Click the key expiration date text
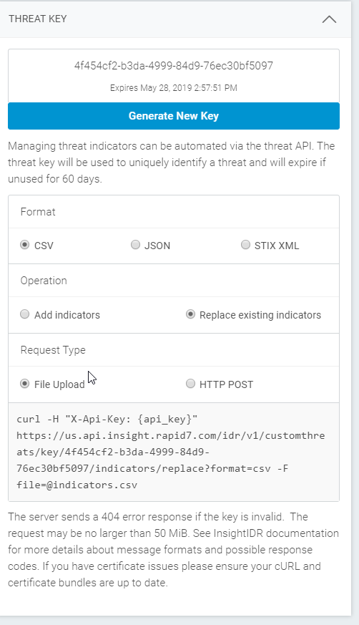The height and width of the screenshot is (625, 359). (x=174, y=87)
